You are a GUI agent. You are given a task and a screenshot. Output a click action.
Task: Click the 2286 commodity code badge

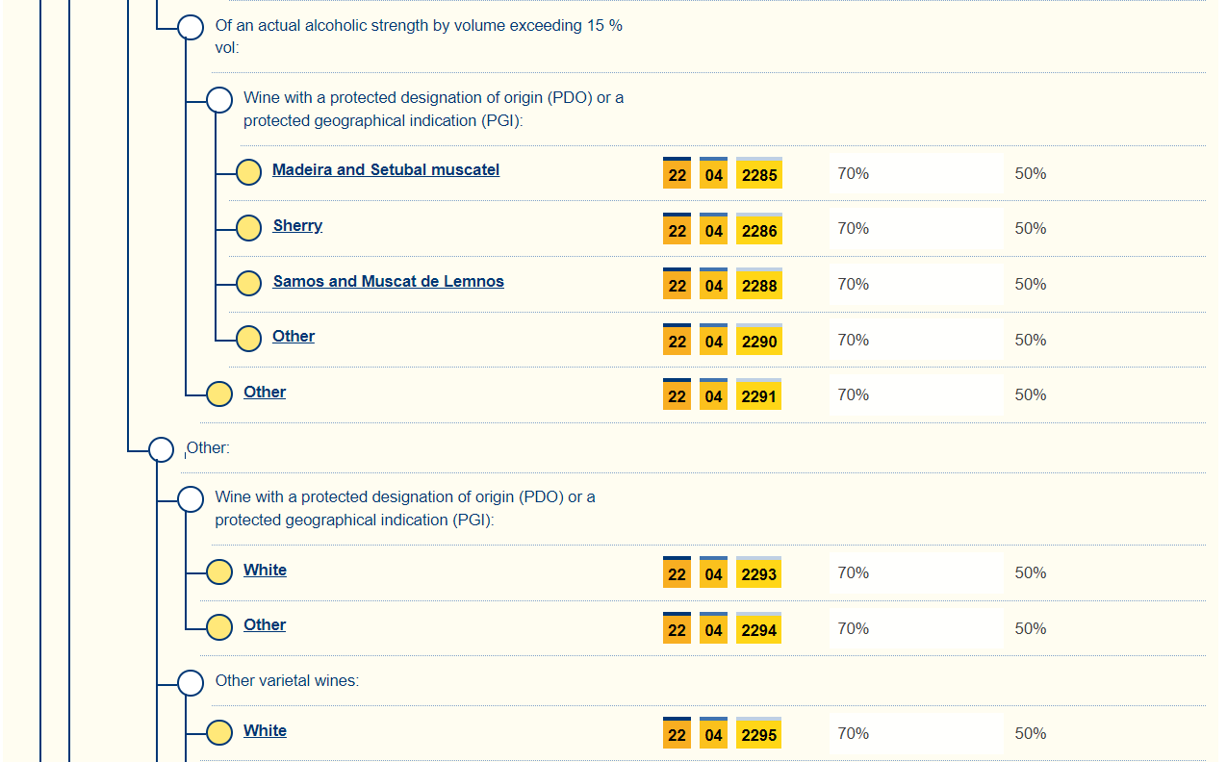tap(759, 231)
